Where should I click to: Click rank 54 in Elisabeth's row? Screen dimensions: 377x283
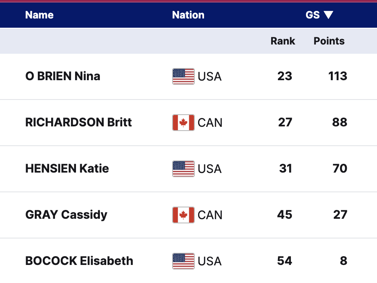[285, 261]
